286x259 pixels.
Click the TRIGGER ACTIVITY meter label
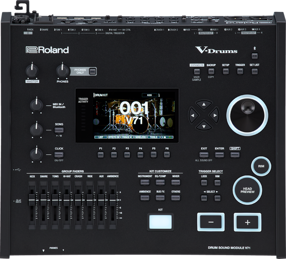(x=83, y=100)
